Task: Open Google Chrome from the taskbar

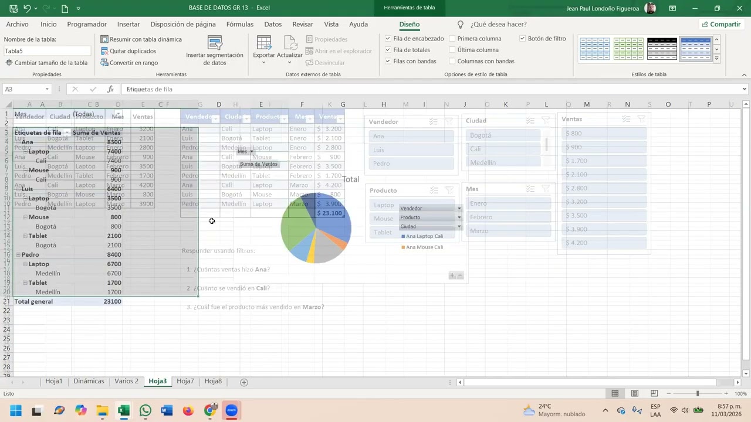Action: (x=210, y=410)
